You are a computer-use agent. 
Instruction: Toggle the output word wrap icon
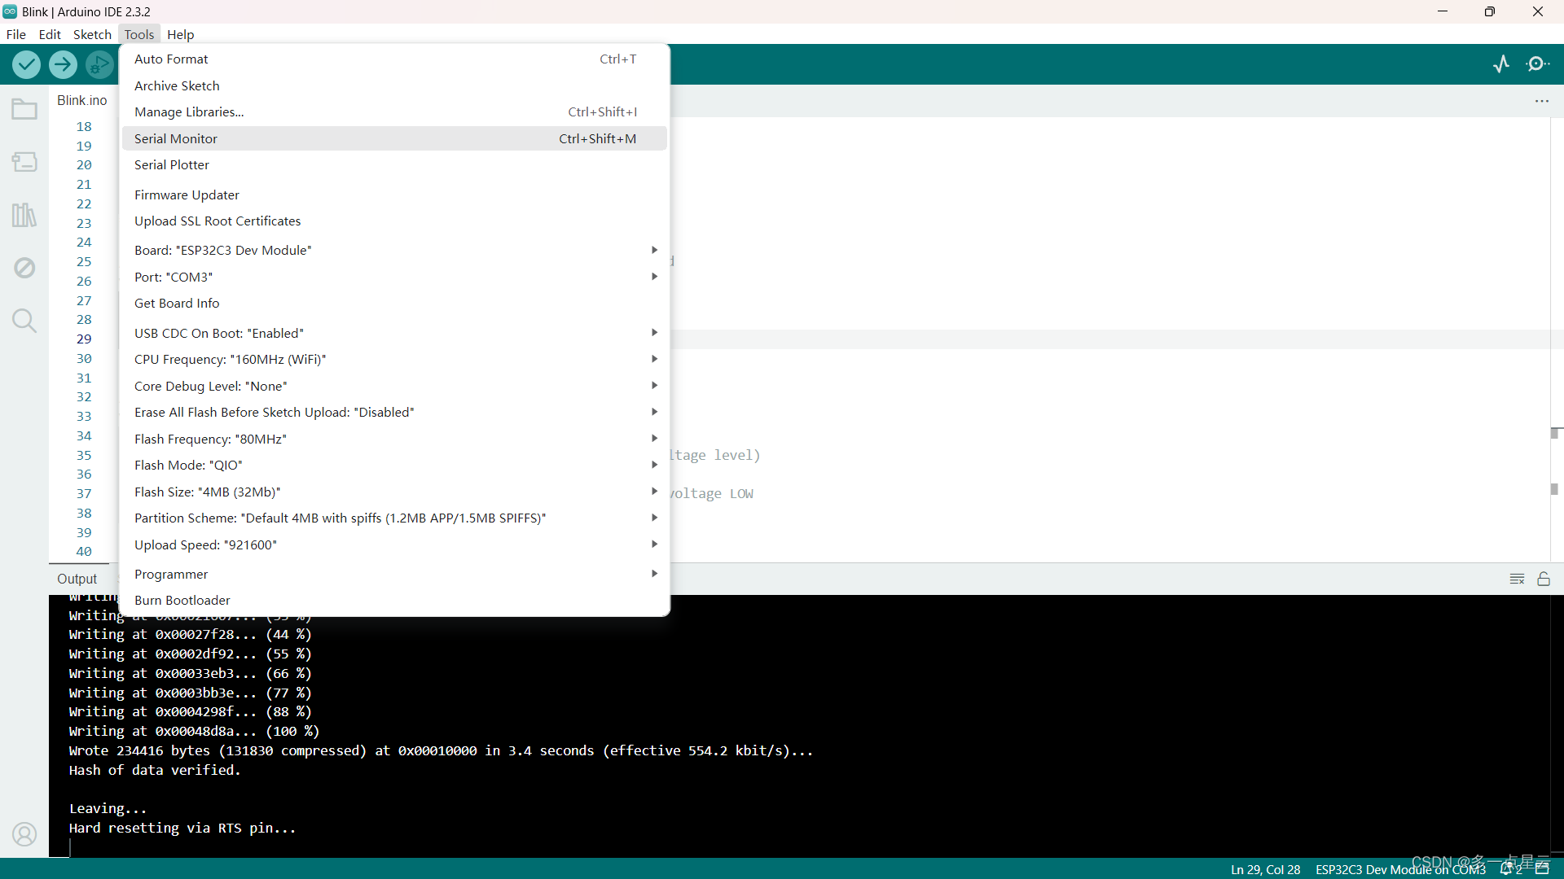pos(1517,579)
